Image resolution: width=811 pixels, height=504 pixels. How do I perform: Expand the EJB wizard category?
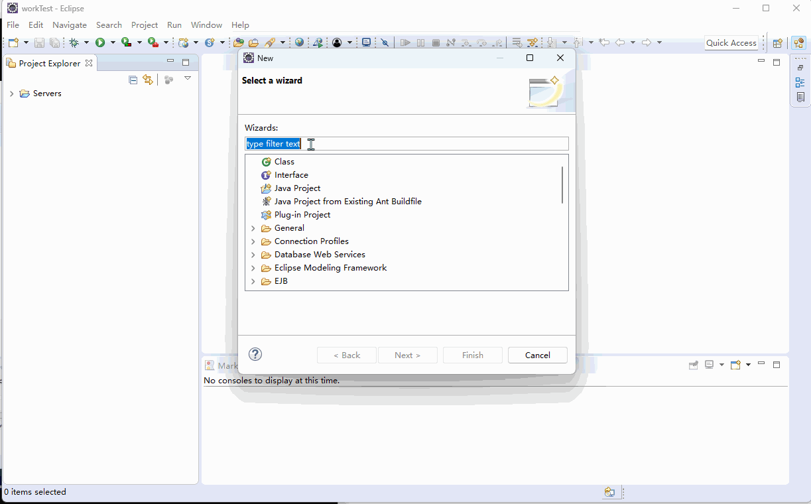[253, 281]
